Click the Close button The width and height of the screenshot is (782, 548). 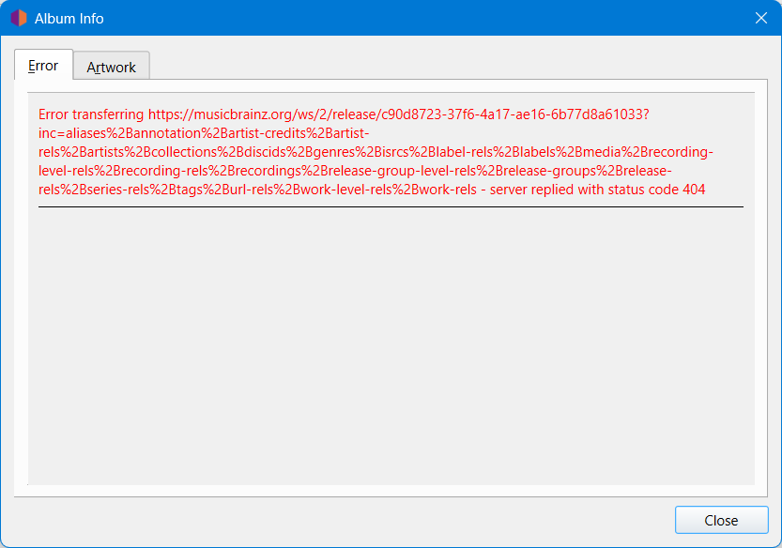(x=721, y=520)
